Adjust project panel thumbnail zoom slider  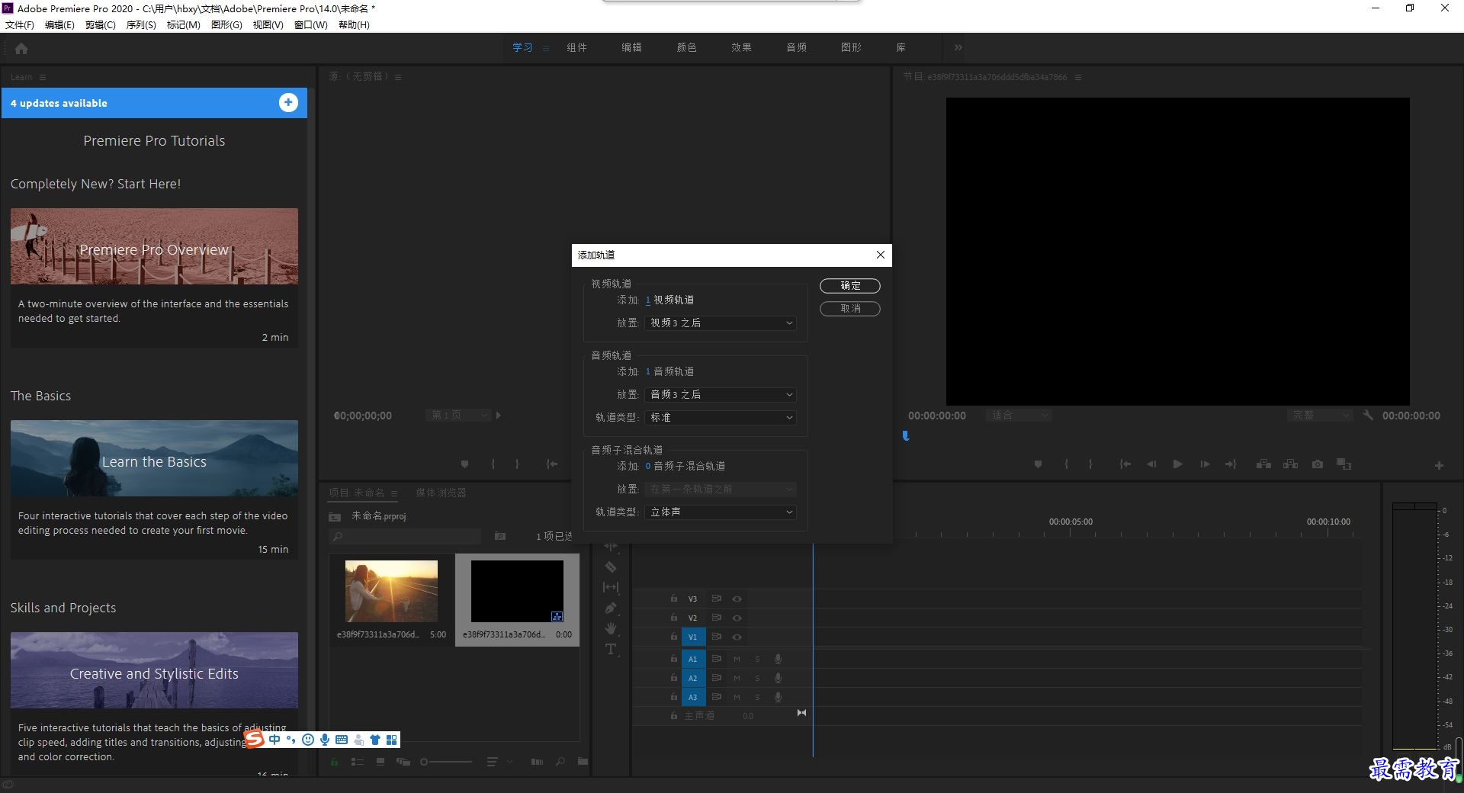[446, 761]
